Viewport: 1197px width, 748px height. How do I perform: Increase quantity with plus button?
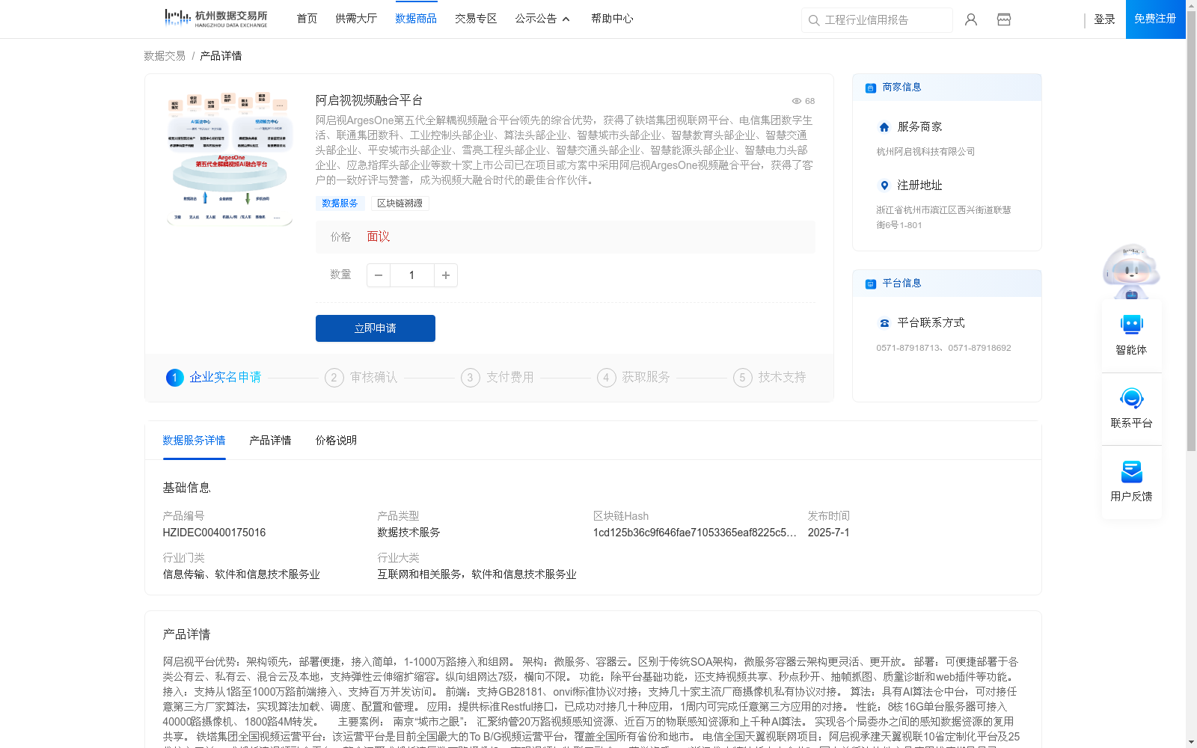pyautogui.click(x=446, y=275)
